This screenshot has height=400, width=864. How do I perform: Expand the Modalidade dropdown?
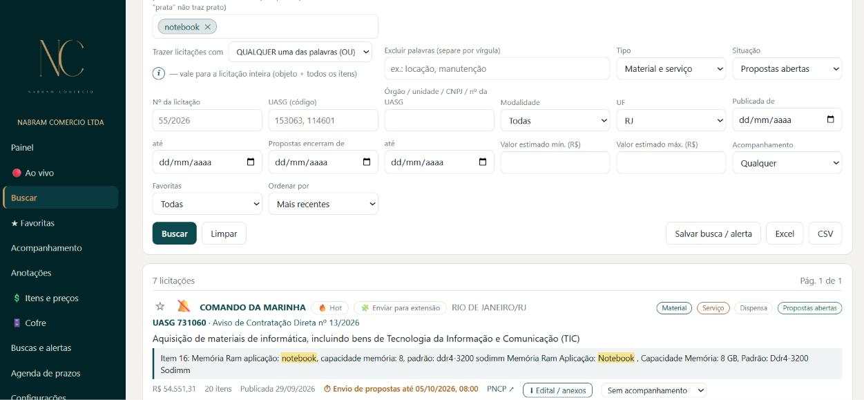coord(555,120)
